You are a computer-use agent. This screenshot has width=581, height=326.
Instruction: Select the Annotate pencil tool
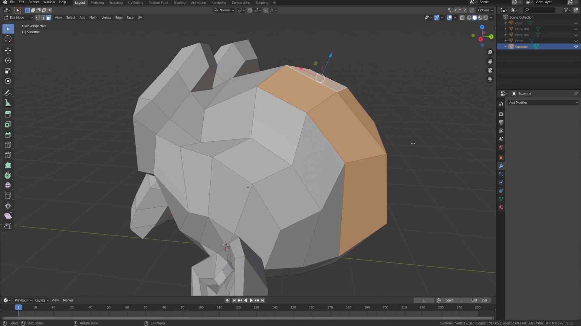pos(8,93)
